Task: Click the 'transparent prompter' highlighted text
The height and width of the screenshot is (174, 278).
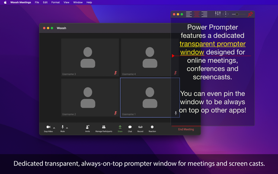Action: [x=213, y=44]
